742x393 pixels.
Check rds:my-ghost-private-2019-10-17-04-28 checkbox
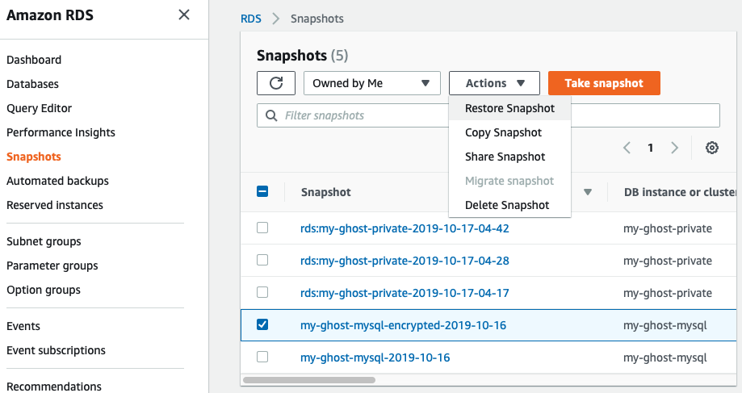coord(262,260)
